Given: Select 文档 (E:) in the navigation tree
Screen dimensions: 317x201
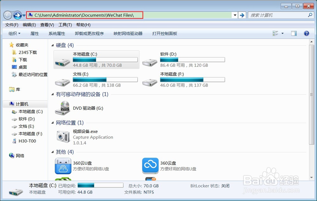Looking at the screenshot, I should [x=26, y=126].
